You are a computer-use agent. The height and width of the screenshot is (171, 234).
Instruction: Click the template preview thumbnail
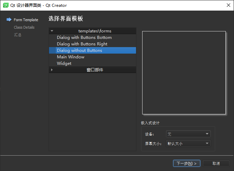pyautogui.click(x=184, y=73)
